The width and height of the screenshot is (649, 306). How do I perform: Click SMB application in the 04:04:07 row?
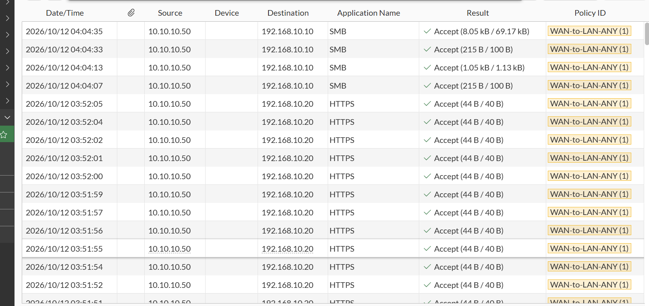338,86
